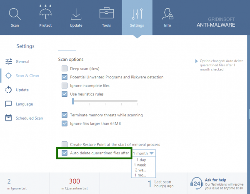Click the vertical scrollbar at right edge
Image resolution: width=250 pixels, height=194 pixels.
(x=248, y=114)
